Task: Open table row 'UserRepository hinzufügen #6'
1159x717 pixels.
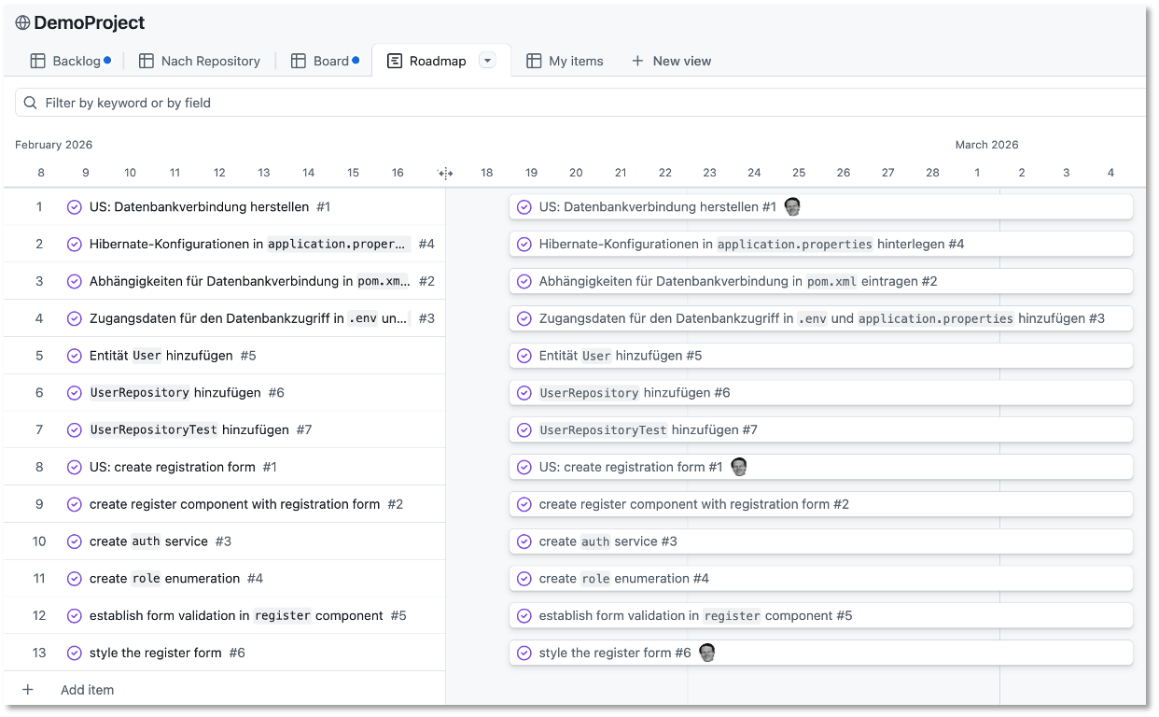Action: point(224,393)
